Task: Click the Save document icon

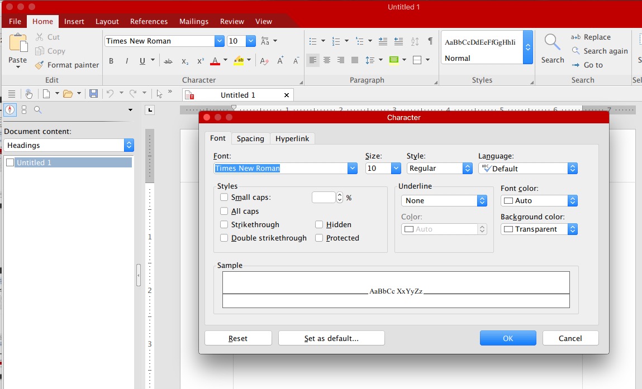Action: click(93, 94)
